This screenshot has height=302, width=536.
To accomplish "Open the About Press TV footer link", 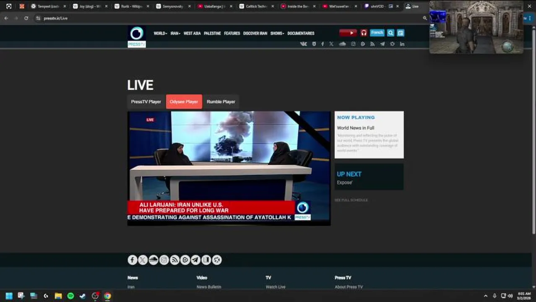I will (x=349, y=287).
